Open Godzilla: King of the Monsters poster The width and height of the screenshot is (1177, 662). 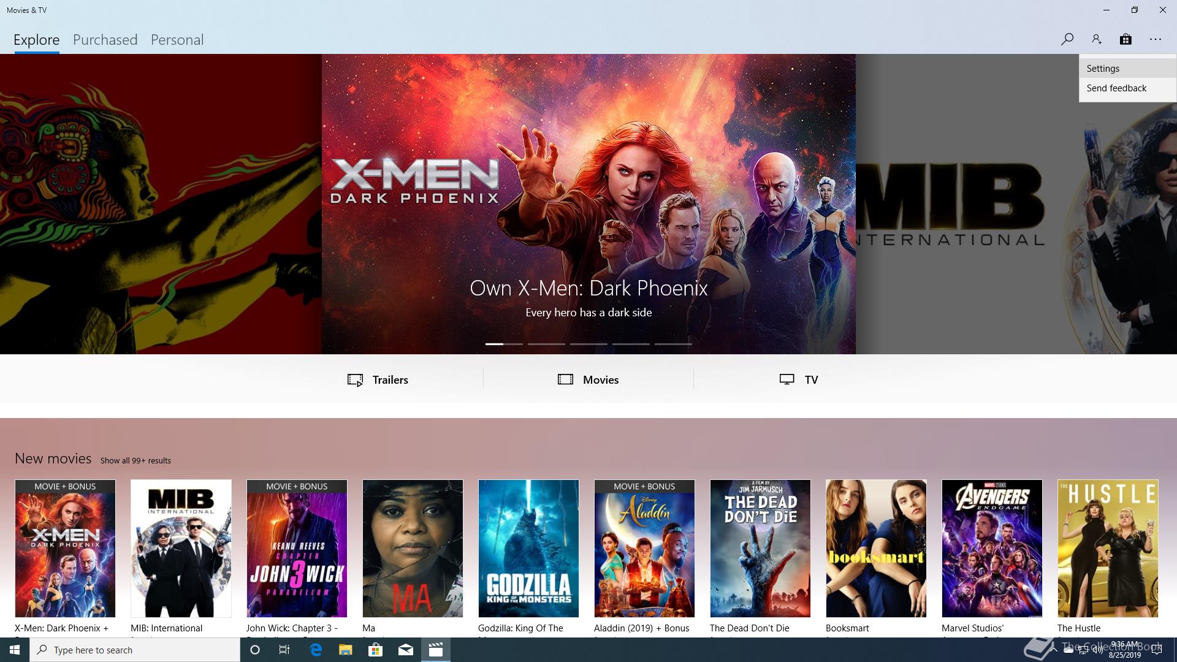(x=528, y=548)
